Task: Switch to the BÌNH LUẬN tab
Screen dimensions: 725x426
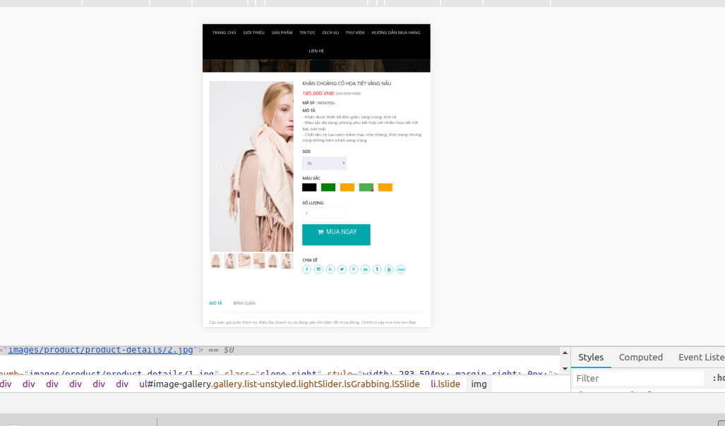Action: 244,303
